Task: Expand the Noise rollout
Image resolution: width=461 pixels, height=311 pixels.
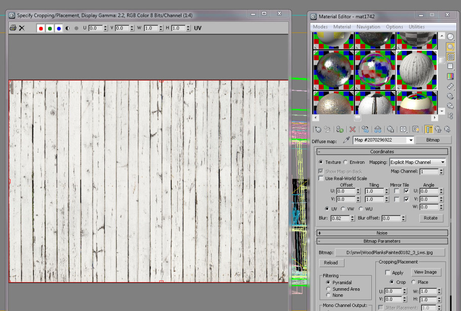Action: [x=382, y=233]
